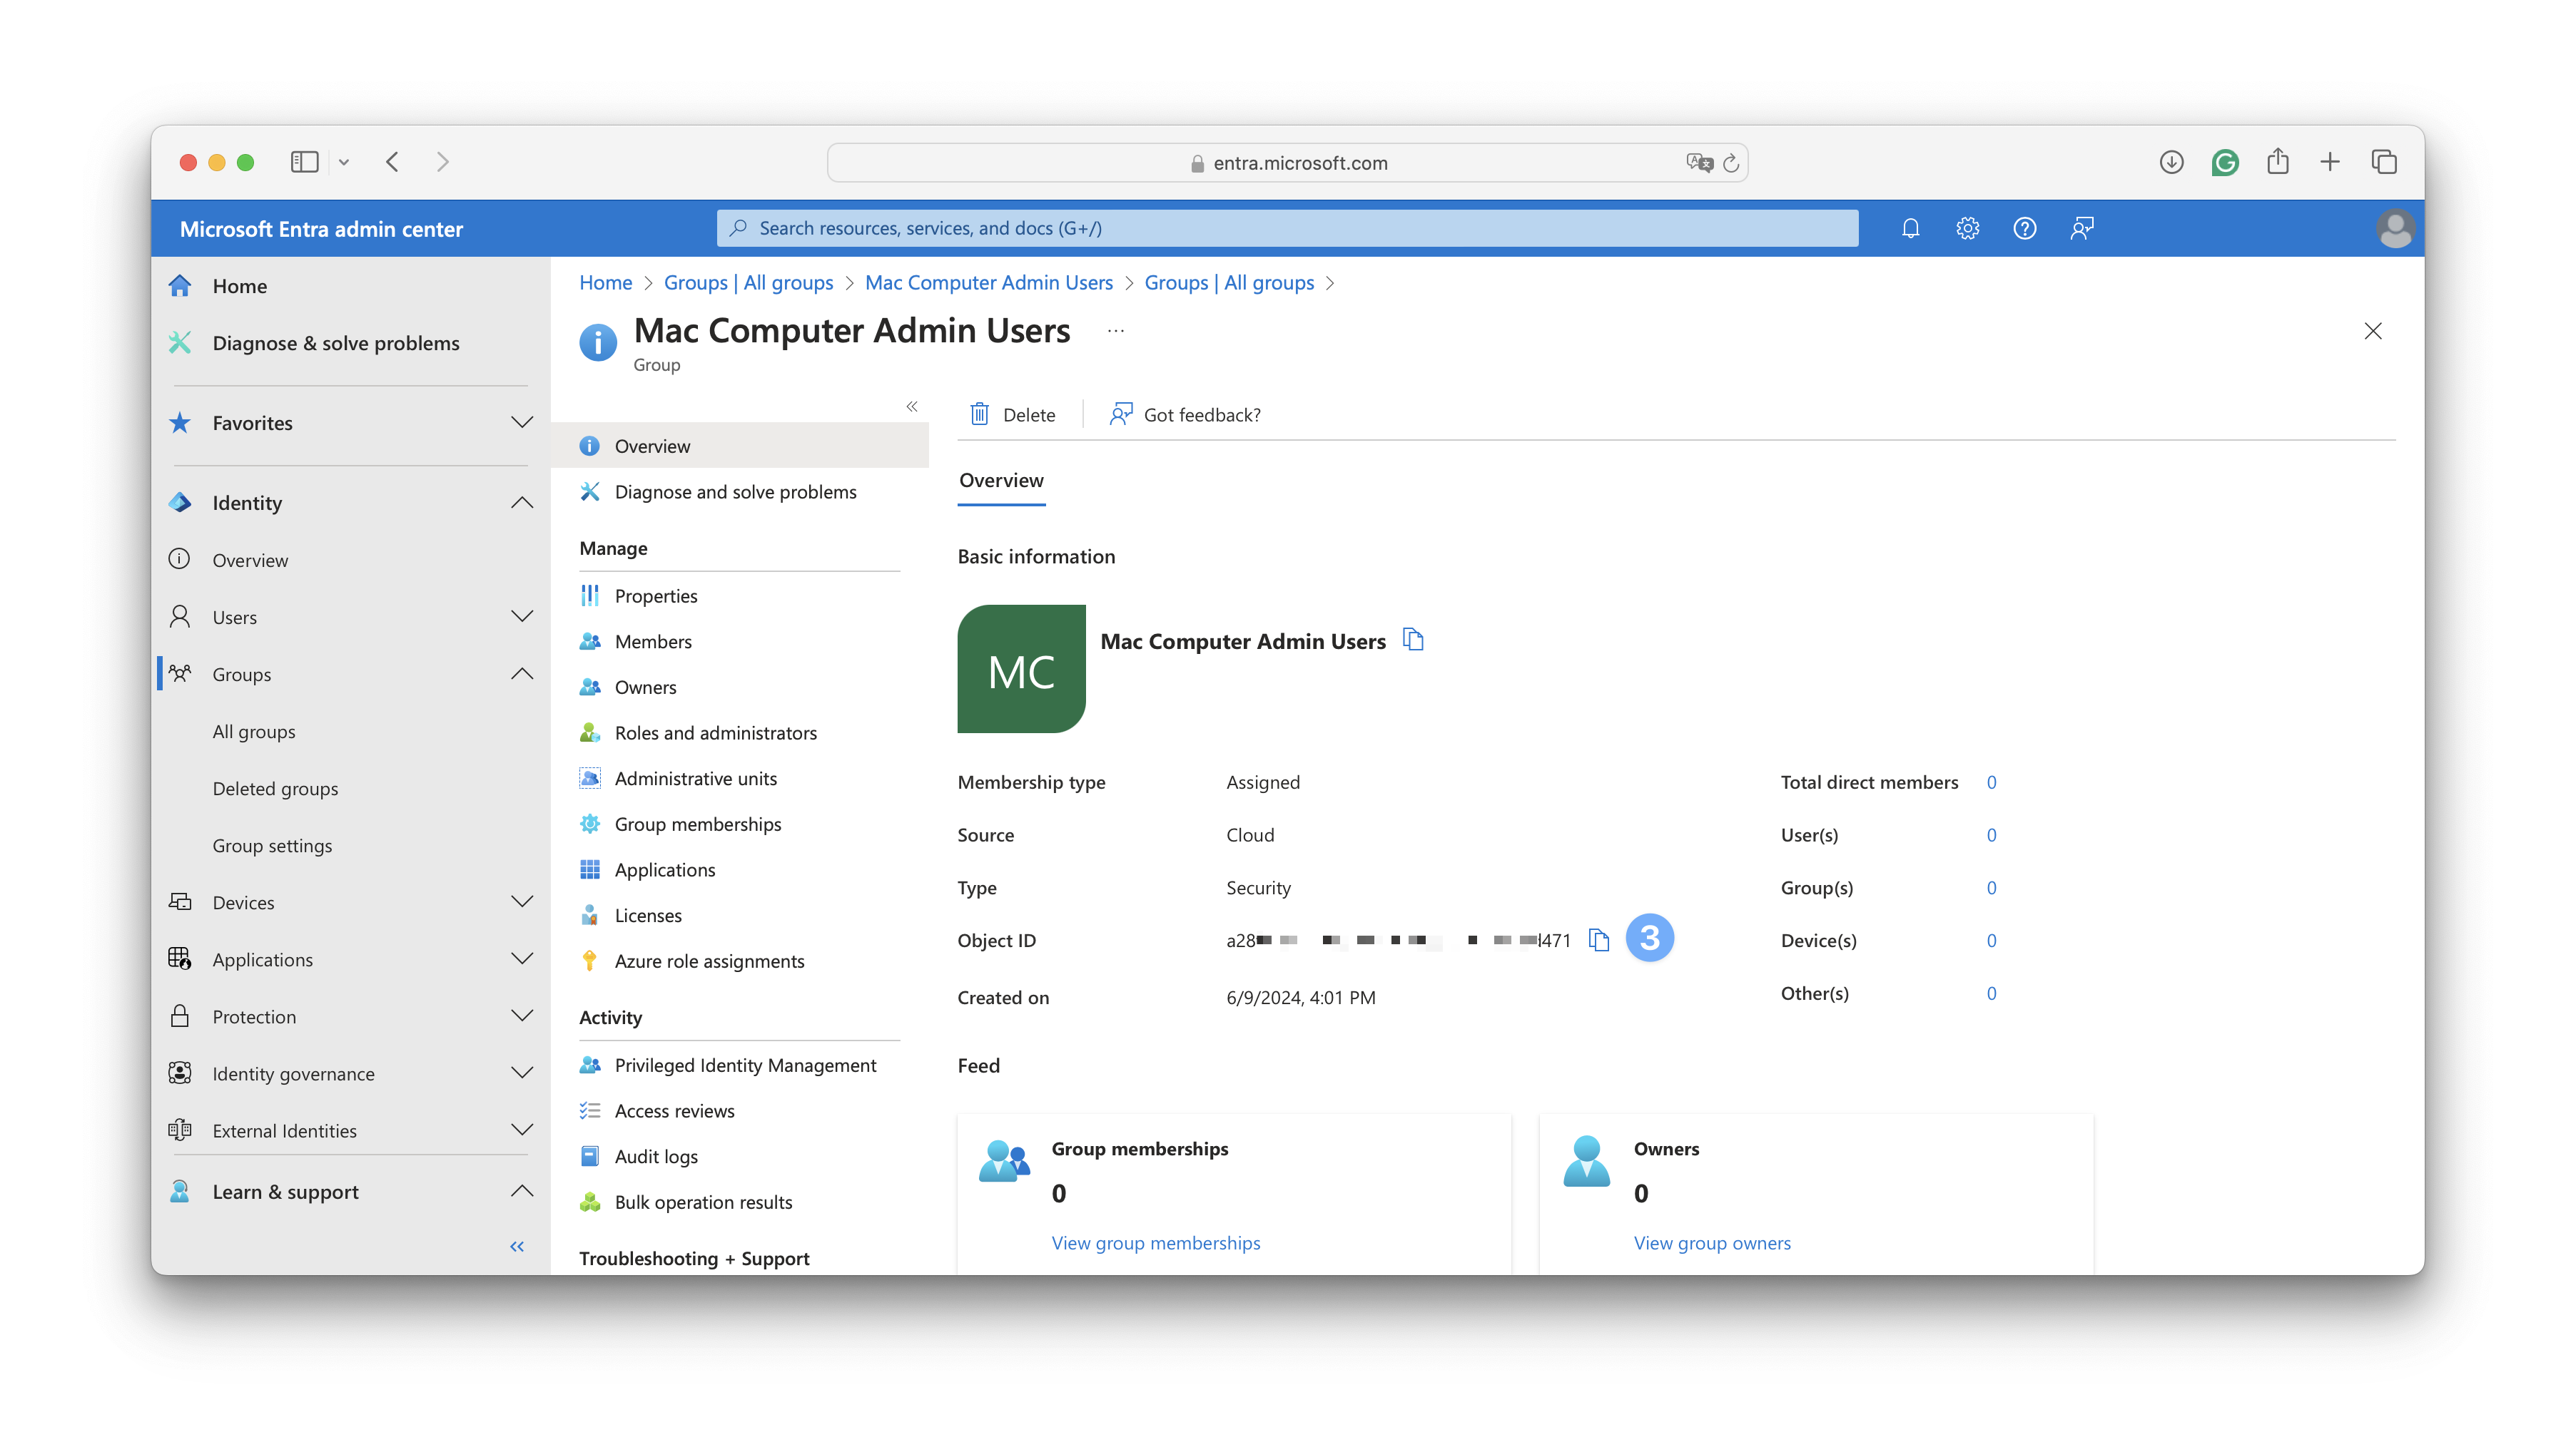Image resolution: width=2576 pixels, height=1452 pixels.
Task: Reload the page in Safari
Action: pos(1731,163)
